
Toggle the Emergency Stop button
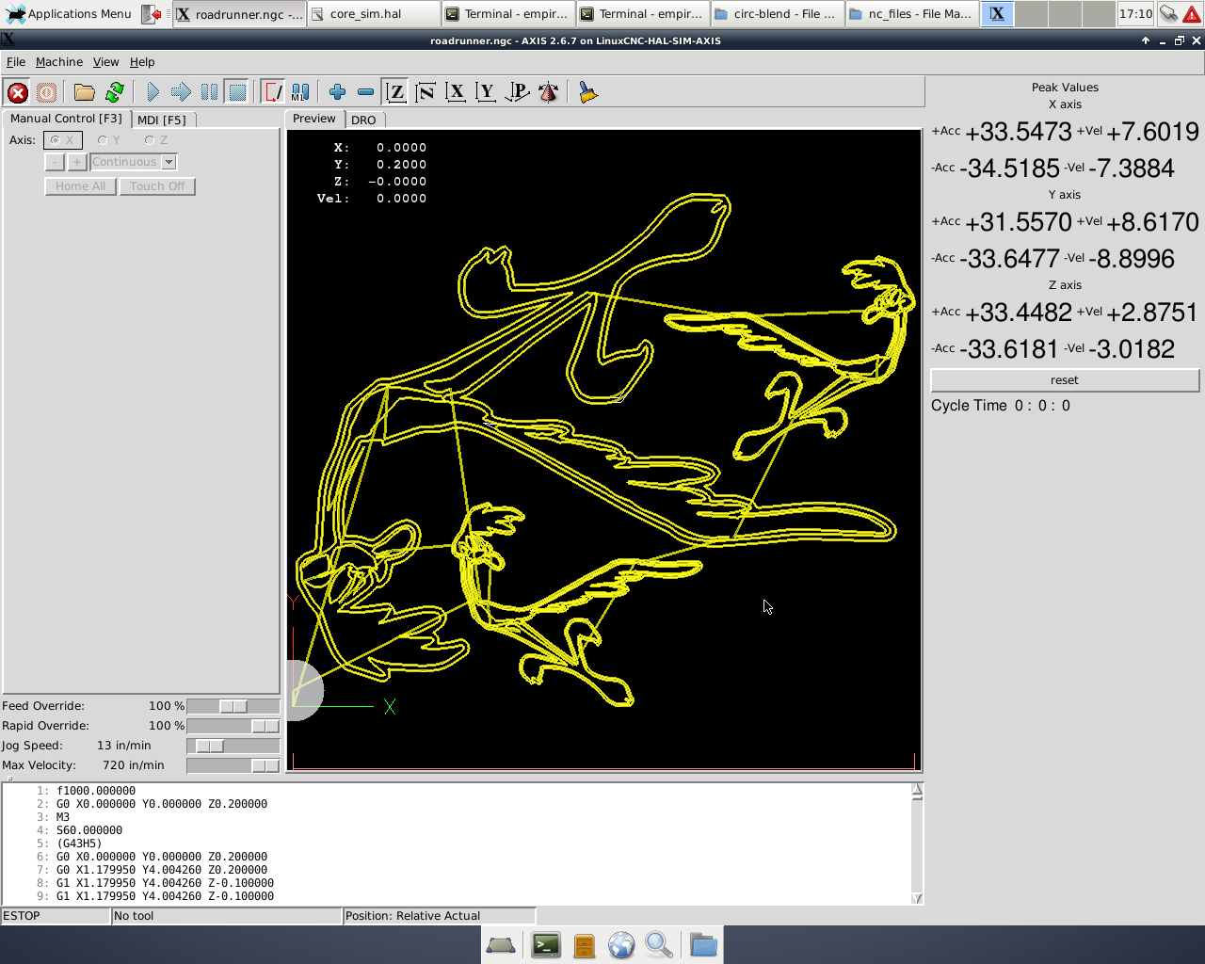(17, 92)
